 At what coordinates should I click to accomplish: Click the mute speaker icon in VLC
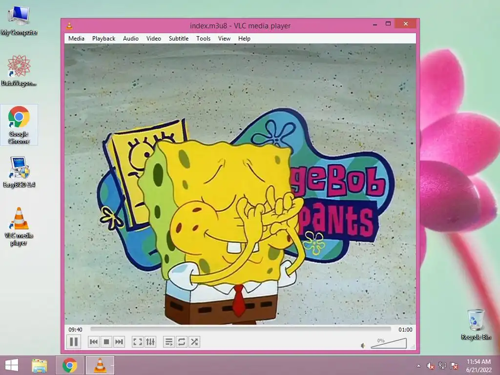point(363,346)
